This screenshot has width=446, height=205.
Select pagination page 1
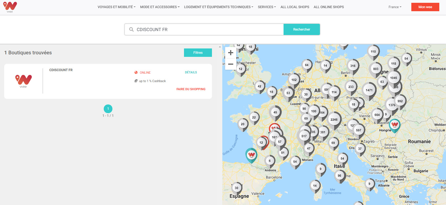click(108, 109)
